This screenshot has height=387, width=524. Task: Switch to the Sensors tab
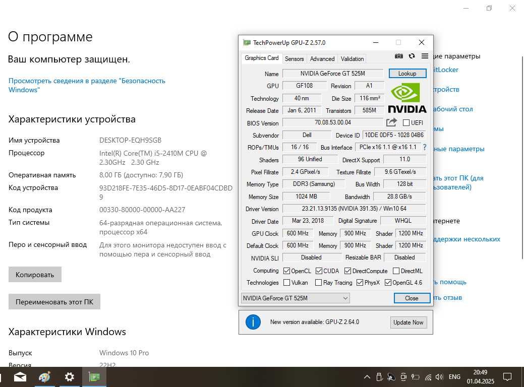pyautogui.click(x=294, y=59)
